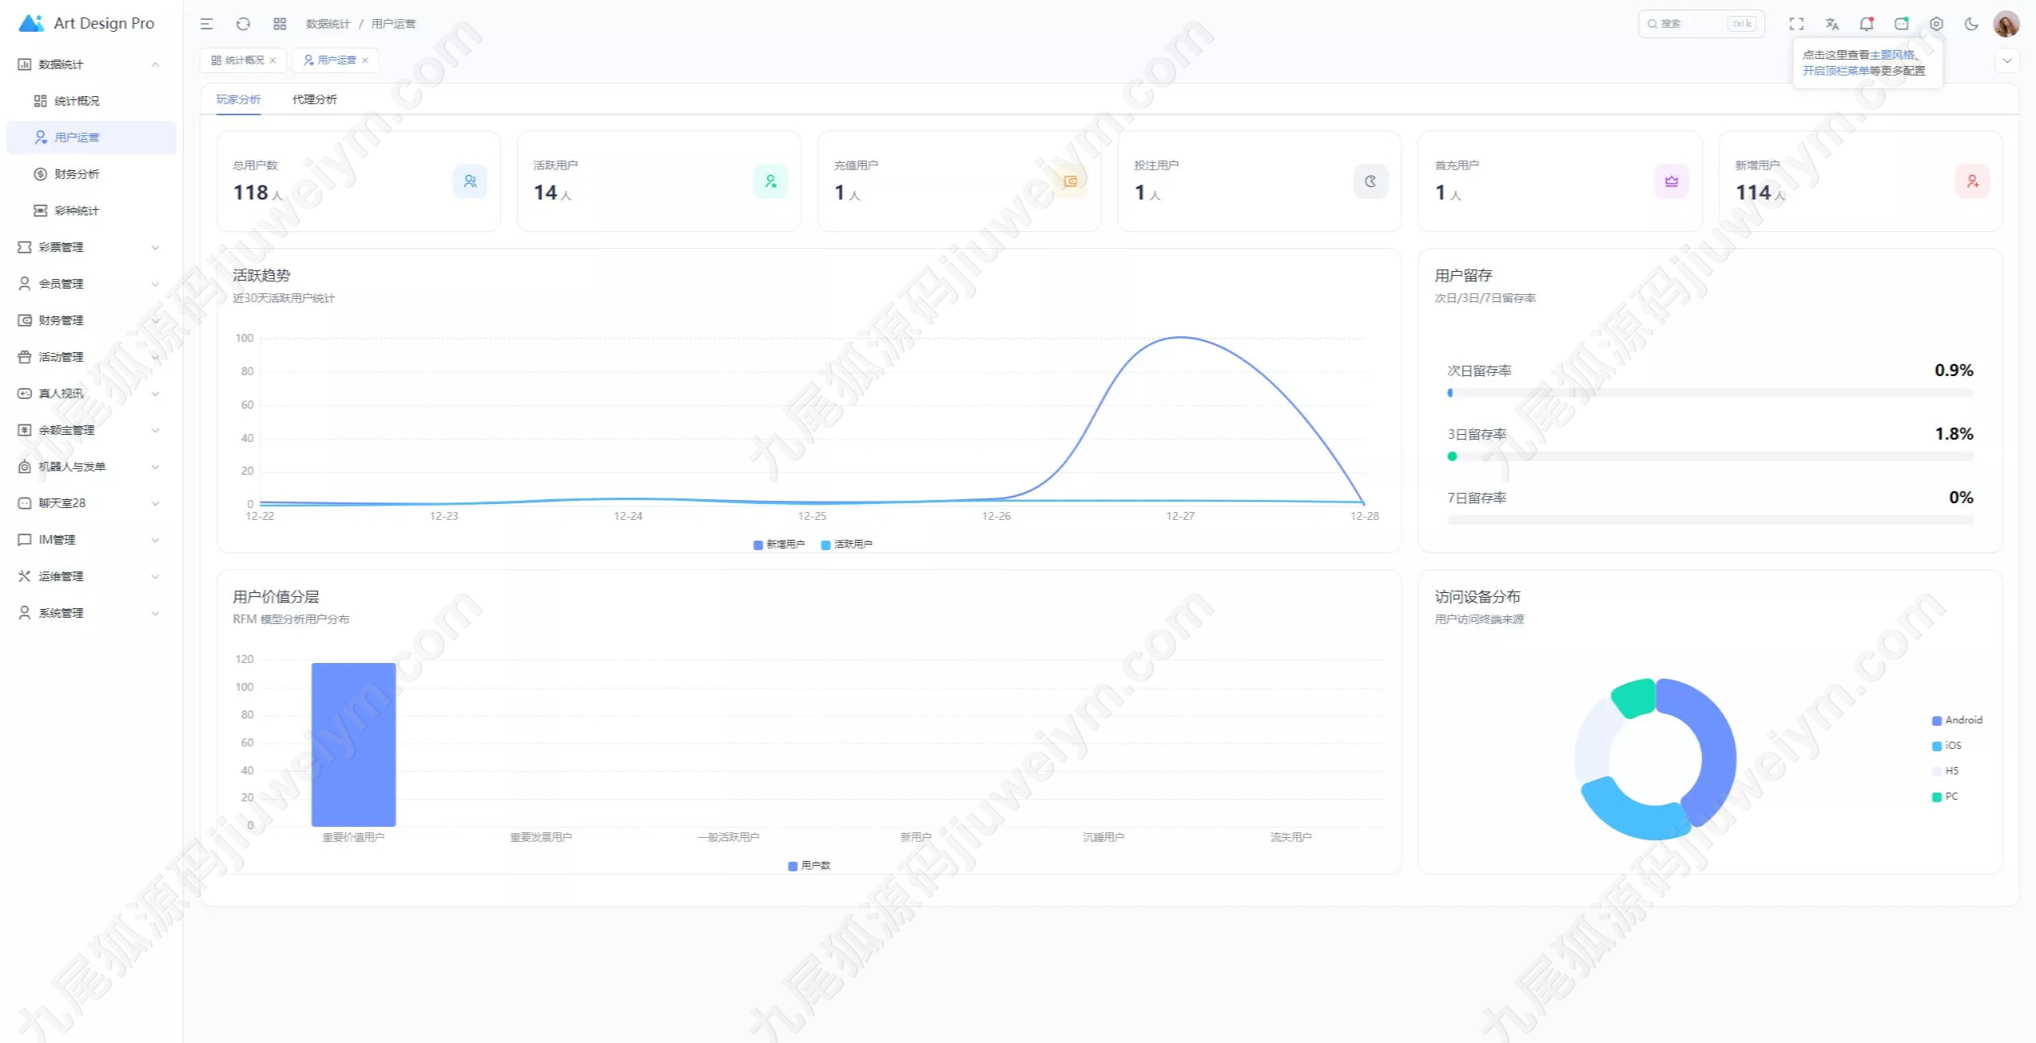Toggle 新增用户 series in trend legend
Image resolution: width=2036 pixels, height=1043 pixels.
pyautogui.click(x=779, y=545)
